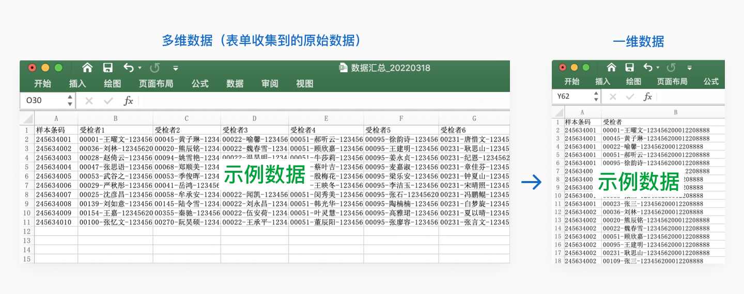Image resolution: width=744 pixels, height=294 pixels.
Task: Click select-all corner in 一维数据 sheet
Action: [558, 112]
